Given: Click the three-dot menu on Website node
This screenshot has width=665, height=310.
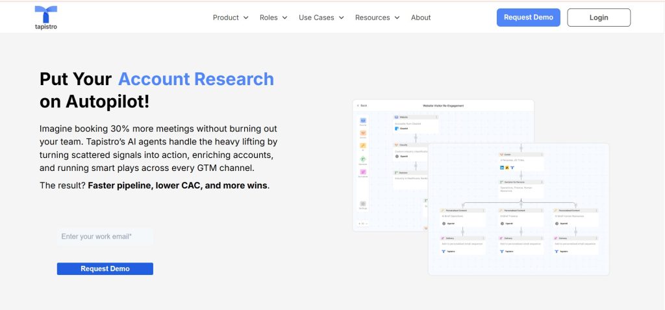Looking at the screenshot, I should [x=436, y=117].
